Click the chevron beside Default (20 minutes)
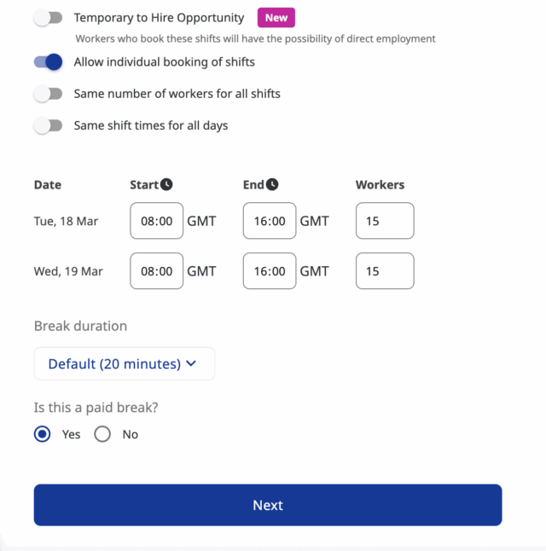Image resolution: width=546 pixels, height=551 pixels. point(191,363)
